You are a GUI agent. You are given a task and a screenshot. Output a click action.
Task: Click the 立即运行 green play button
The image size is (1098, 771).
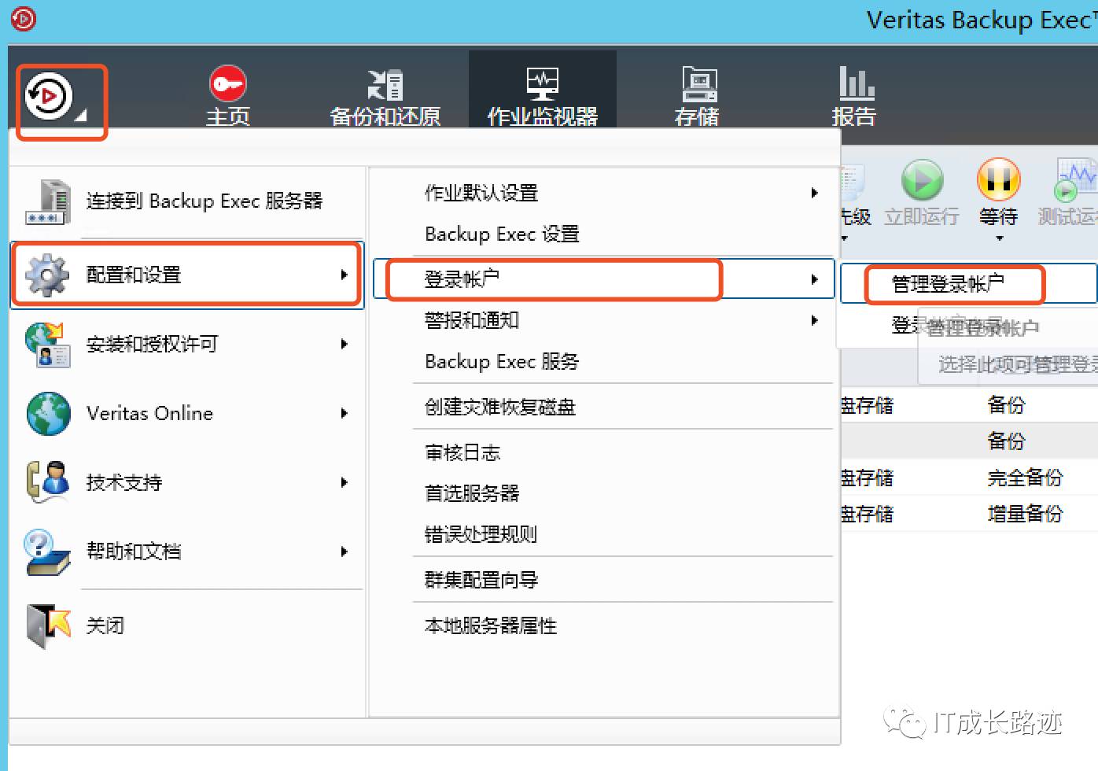(x=922, y=179)
